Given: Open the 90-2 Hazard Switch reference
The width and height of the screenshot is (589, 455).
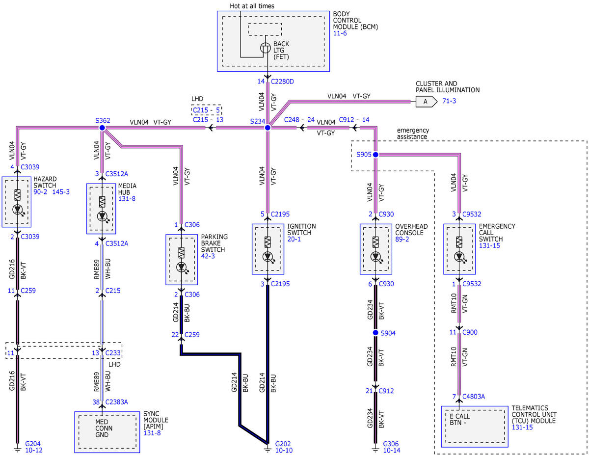Looking at the screenshot, I should [x=41, y=191].
